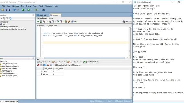Screen dimensions: 184x103
Task: Click the Save All icon in main toolbar
Action: (9, 10)
